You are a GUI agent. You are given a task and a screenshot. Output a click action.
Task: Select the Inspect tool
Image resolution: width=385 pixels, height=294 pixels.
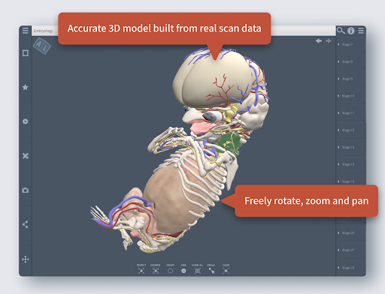[x=141, y=271]
